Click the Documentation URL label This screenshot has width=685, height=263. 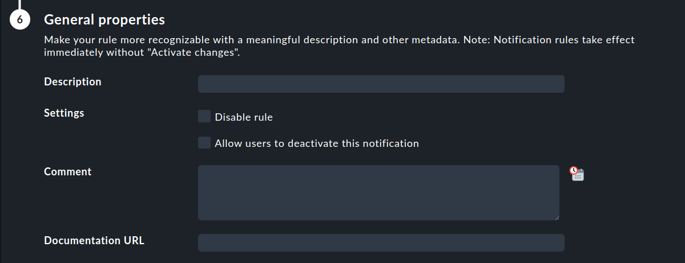click(x=94, y=240)
